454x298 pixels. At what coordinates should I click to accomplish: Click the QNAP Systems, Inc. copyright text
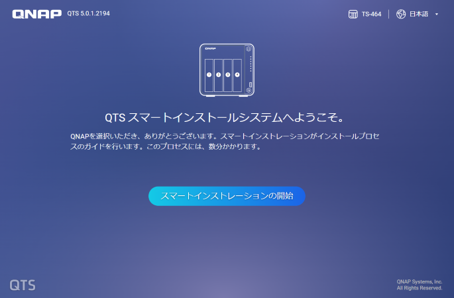[420, 285]
